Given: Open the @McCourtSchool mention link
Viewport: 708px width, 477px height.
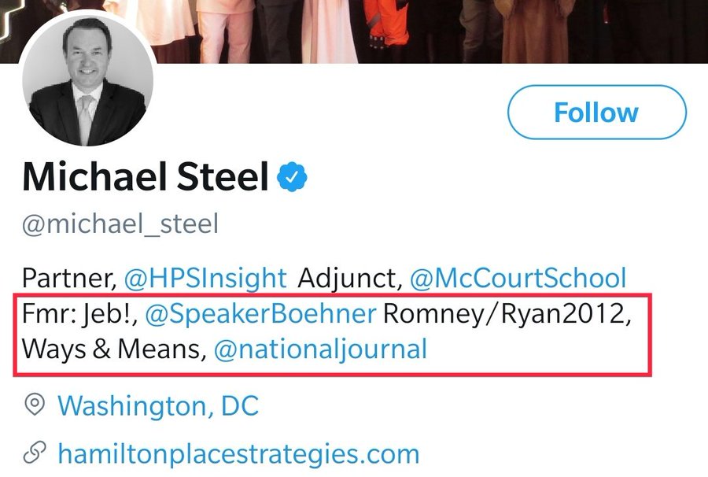Looking at the screenshot, I should tap(518, 277).
